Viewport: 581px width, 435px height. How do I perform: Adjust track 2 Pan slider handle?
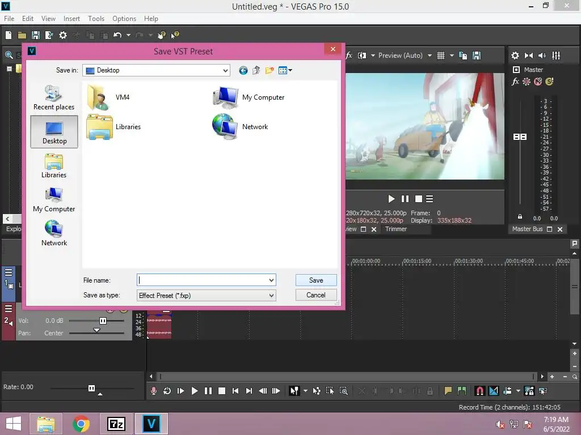[96, 330]
